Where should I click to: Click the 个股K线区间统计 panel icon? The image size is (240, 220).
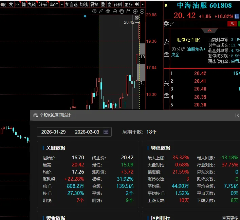click(36, 115)
